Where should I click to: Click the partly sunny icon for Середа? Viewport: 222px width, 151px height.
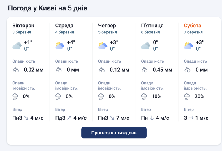tap(60, 46)
